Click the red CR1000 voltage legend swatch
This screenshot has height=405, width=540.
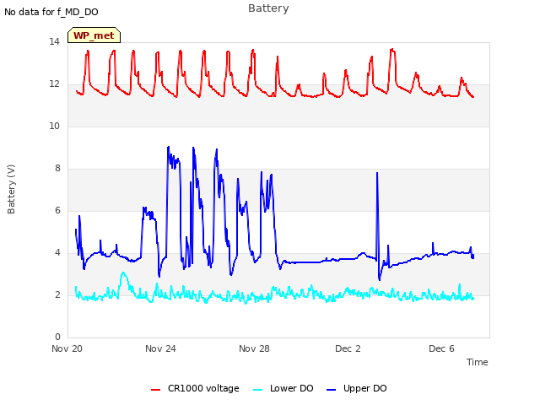pyautogui.click(x=155, y=390)
